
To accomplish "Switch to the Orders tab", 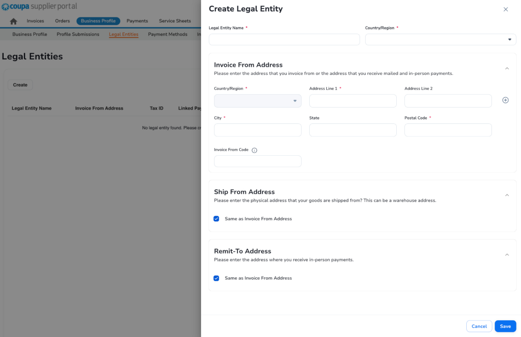I will coord(62,21).
